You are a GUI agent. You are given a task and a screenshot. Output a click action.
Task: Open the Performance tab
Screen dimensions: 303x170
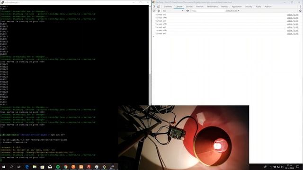tap(212, 7)
